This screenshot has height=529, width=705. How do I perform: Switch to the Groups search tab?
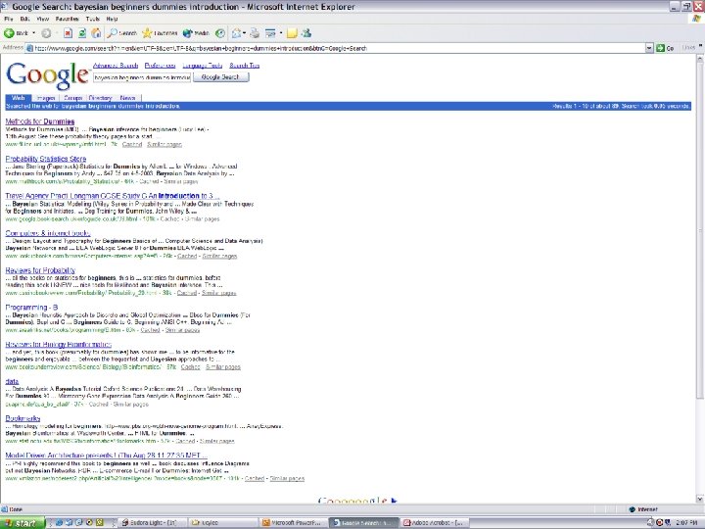tap(72, 98)
